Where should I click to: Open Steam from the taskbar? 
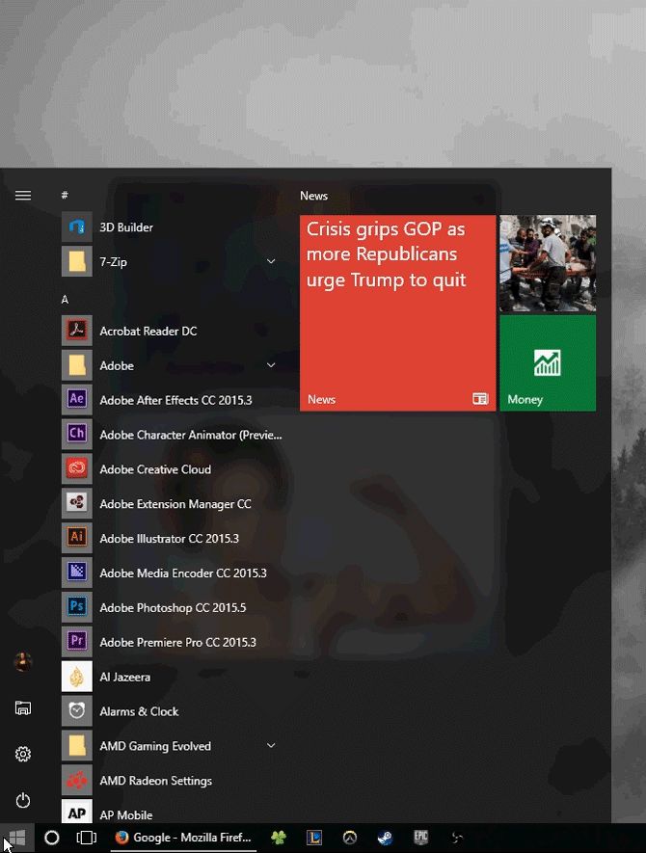click(385, 838)
